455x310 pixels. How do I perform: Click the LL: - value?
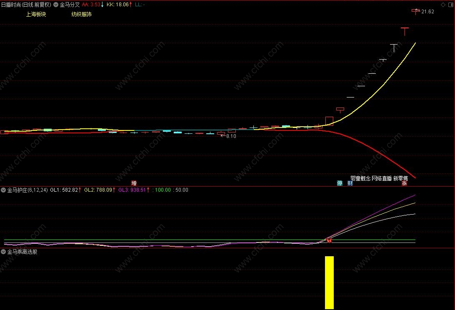(140, 5)
